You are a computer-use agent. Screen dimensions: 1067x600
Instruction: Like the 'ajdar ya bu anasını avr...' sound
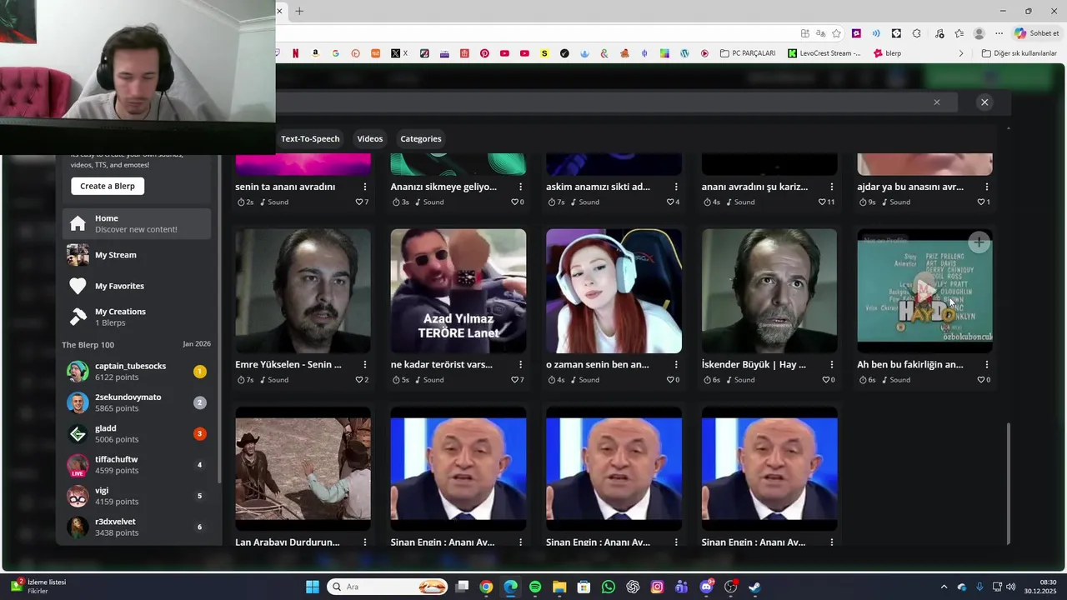[981, 202]
